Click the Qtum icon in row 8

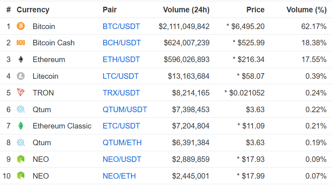coord(21,142)
